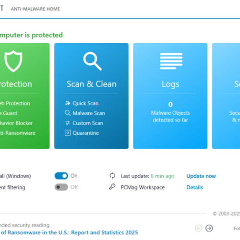This screenshot has width=240, height=240.
Task: Click the shield icon on Protection tile
Action: (13, 61)
